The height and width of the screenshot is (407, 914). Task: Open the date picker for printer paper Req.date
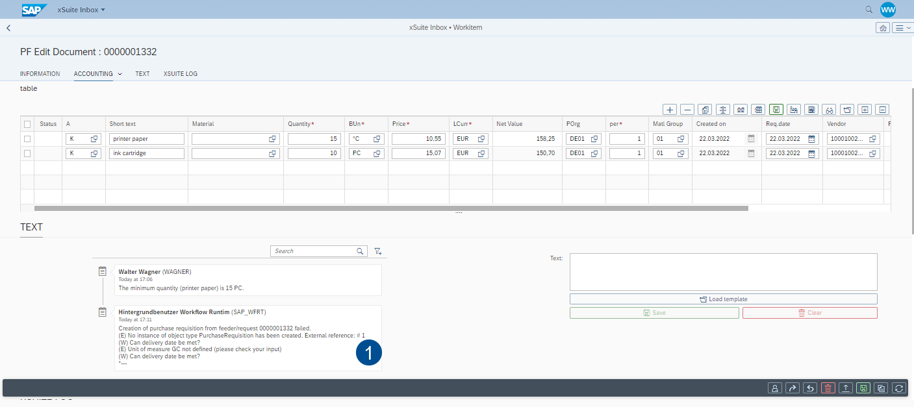tap(811, 139)
